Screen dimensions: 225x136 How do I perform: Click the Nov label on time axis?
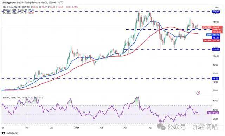click(27, 128)
